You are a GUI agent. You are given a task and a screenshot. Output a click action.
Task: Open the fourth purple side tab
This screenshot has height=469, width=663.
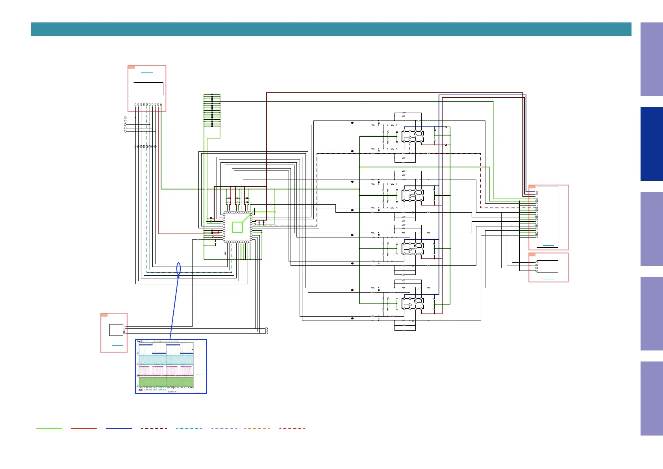pos(652,314)
